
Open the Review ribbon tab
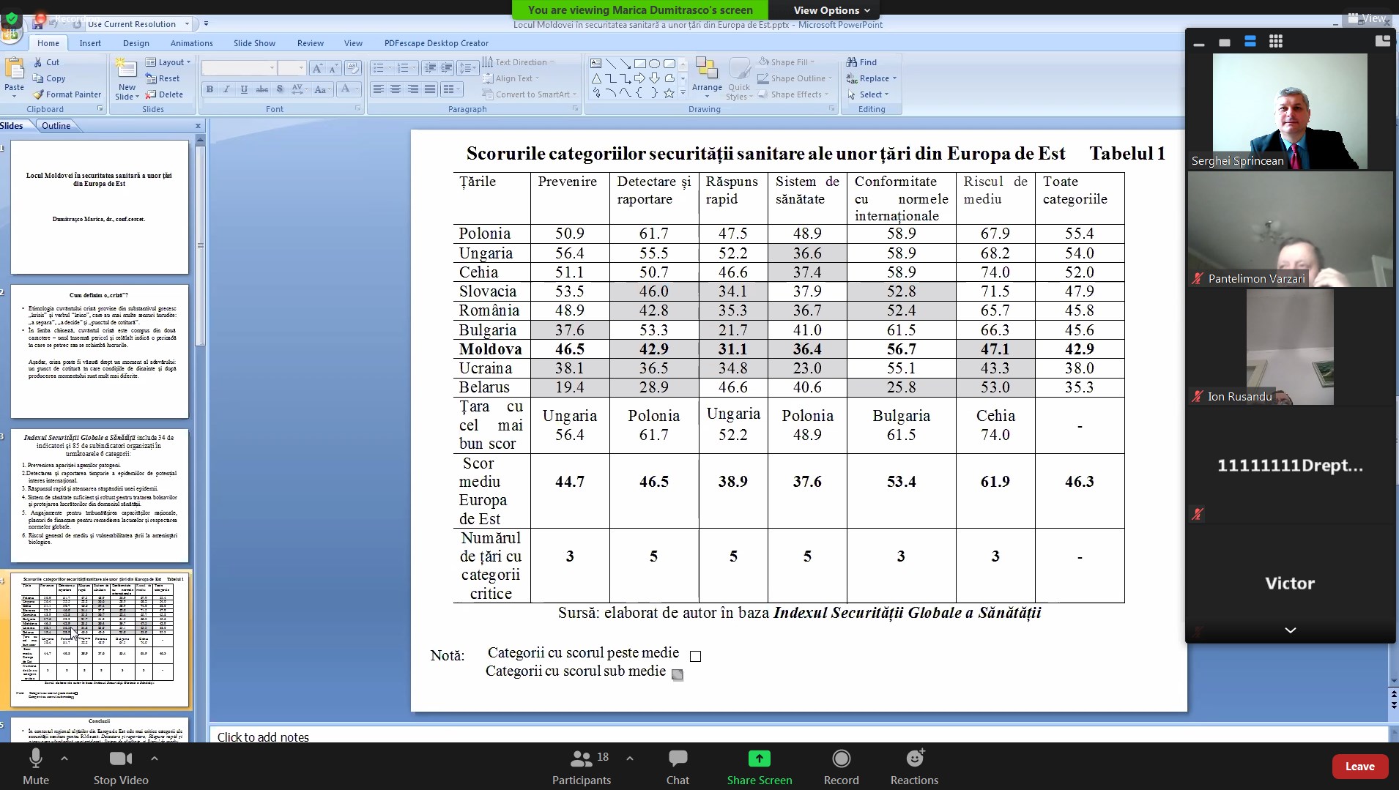[311, 43]
